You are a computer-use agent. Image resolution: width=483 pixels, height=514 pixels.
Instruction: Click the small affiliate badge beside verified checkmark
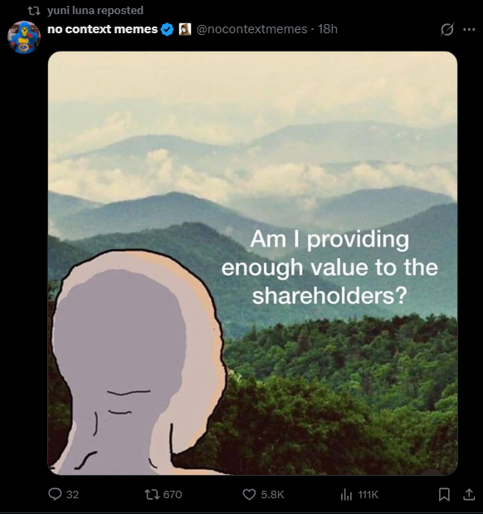[185, 29]
